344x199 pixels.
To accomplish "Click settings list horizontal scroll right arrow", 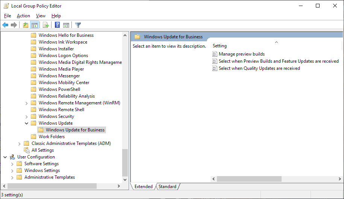I will coord(339,179).
